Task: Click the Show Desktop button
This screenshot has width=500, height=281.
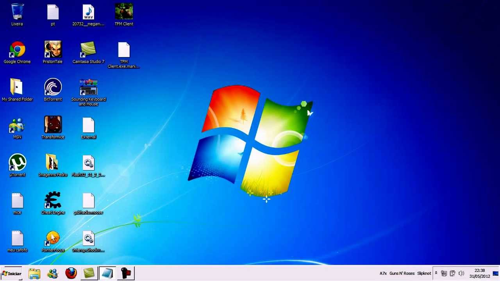Action: [x=496, y=273]
